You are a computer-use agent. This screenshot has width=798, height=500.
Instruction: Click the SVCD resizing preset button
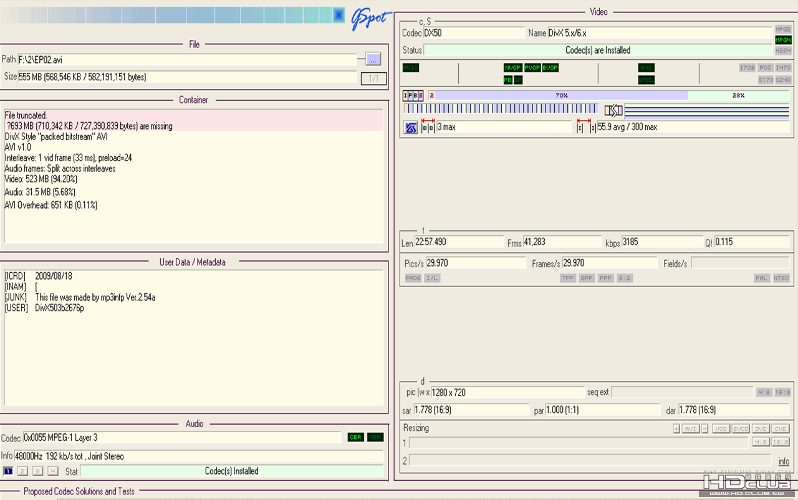(x=741, y=429)
